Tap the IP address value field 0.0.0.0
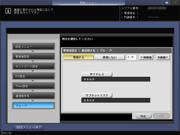The image size is (180, 135). [x=116, y=79]
